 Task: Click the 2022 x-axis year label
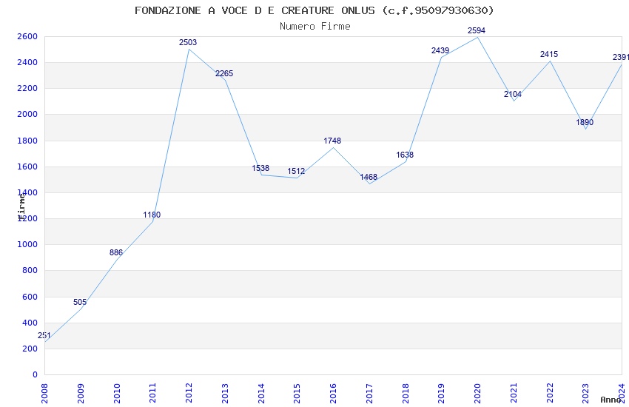550,393
